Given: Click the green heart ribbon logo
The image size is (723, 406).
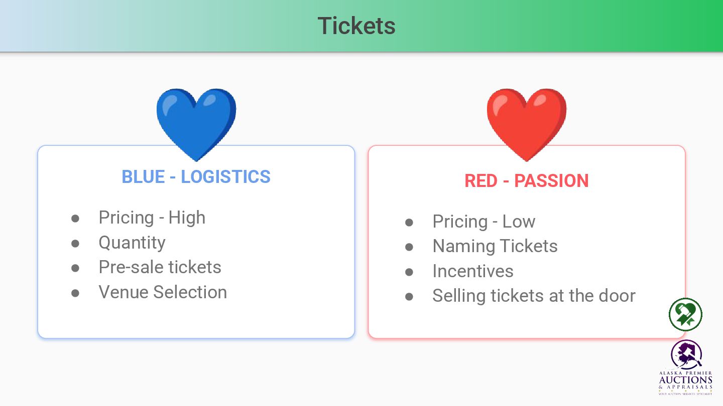Looking at the screenshot, I should pos(685,314).
